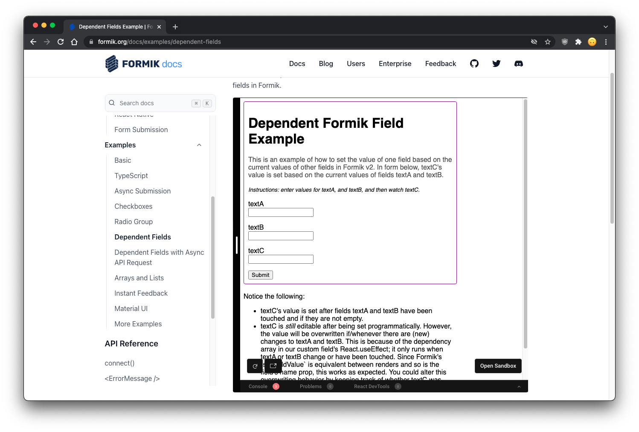Open the Formik Twitter icon
The image size is (639, 432).
tap(496, 63)
